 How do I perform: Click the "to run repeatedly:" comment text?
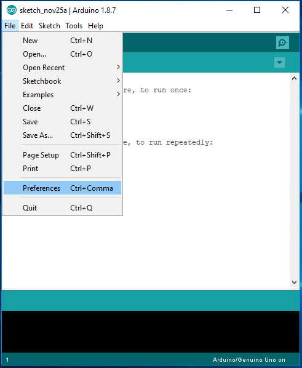point(174,142)
